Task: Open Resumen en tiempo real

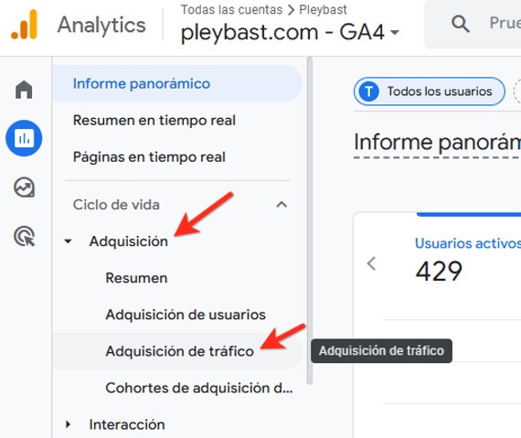Action: pyautogui.click(x=154, y=121)
